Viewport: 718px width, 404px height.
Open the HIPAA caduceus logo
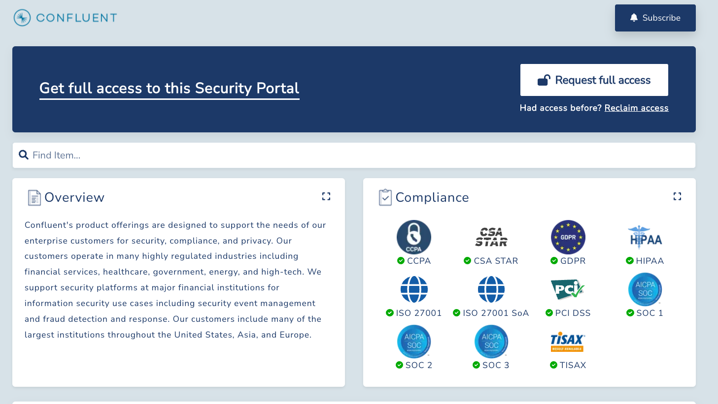[x=645, y=237]
